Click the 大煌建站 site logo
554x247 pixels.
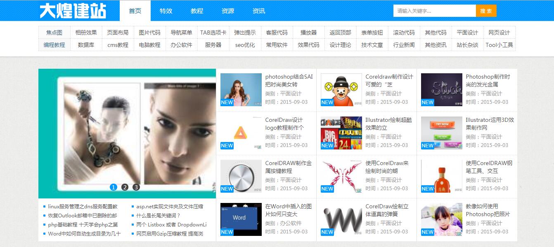[x=73, y=11]
